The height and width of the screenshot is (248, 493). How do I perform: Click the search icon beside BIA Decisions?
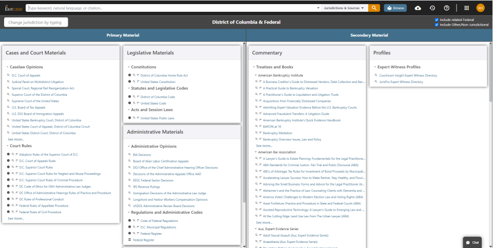[129, 155]
